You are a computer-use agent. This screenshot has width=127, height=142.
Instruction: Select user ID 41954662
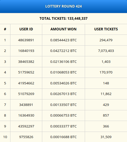(x=26, y=83)
